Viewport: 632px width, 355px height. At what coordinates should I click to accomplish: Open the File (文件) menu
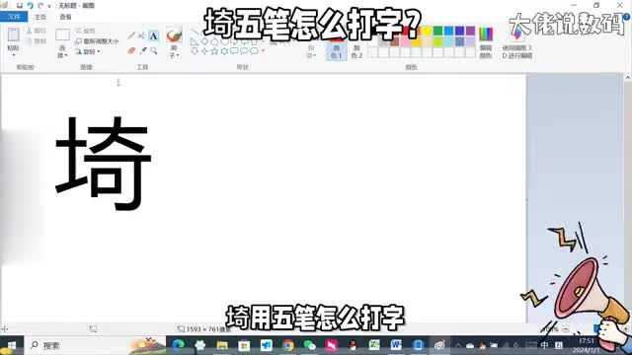click(x=14, y=17)
